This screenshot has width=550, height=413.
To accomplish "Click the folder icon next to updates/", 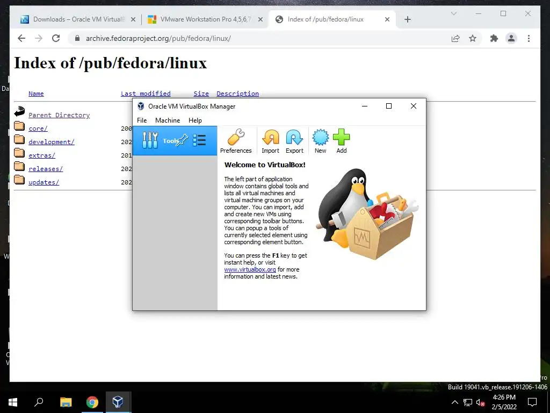I will 19,180.
